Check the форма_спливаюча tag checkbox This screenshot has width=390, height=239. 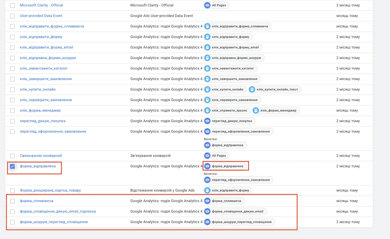(12, 201)
